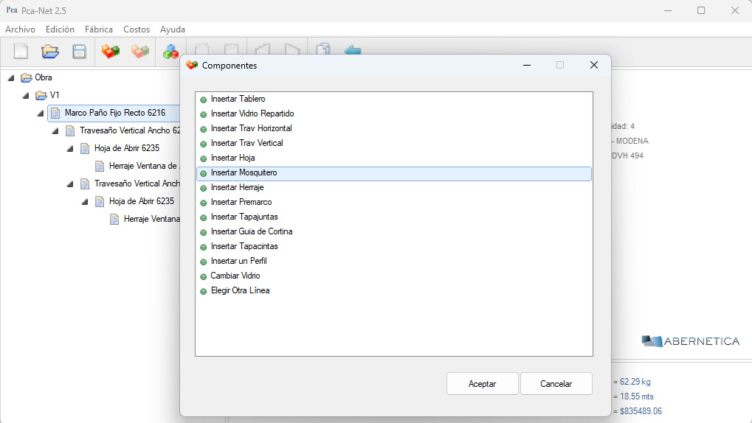The height and width of the screenshot is (423, 752).
Task: Click the green bullet beside Insertar Hoja
Action: (x=204, y=158)
